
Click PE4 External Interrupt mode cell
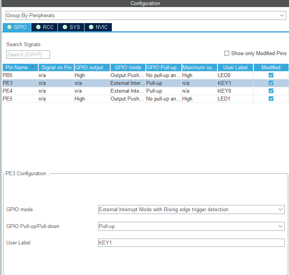[x=128, y=91]
